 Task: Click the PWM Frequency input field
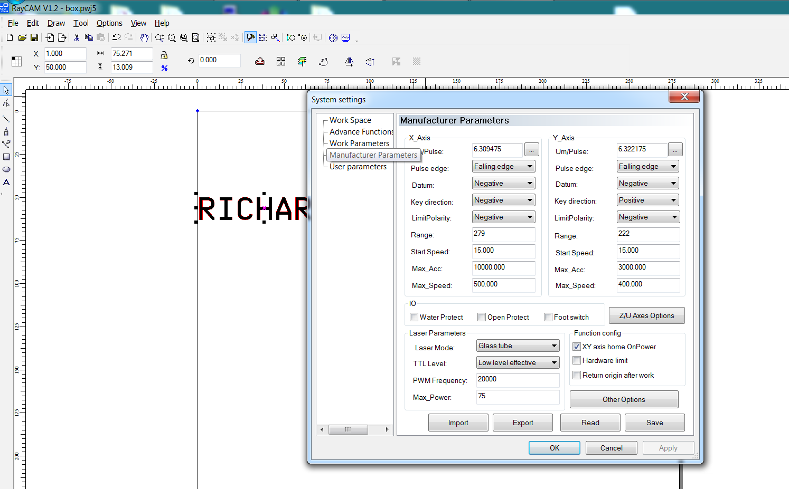click(517, 380)
